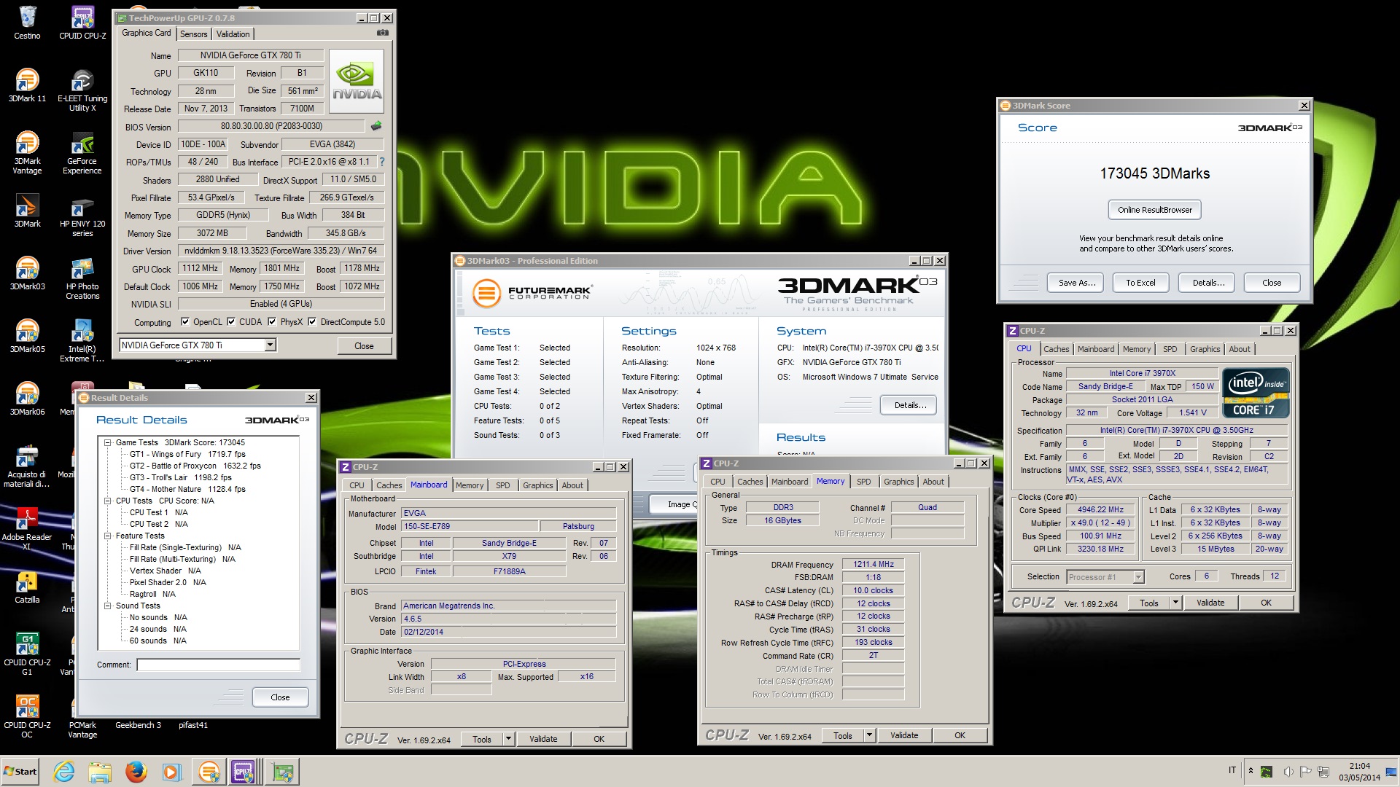Click the Online ResultBrowser button

coord(1154,210)
